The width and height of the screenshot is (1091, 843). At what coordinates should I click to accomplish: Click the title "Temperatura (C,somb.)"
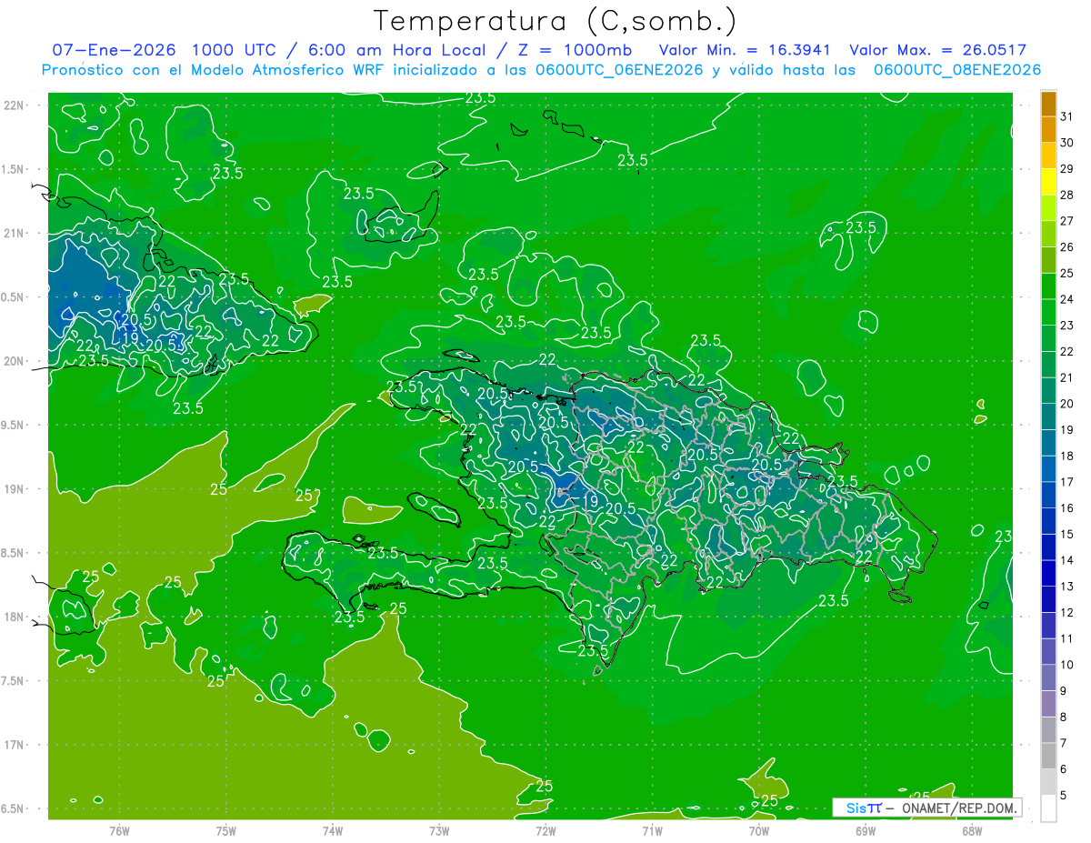[x=555, y=20]
